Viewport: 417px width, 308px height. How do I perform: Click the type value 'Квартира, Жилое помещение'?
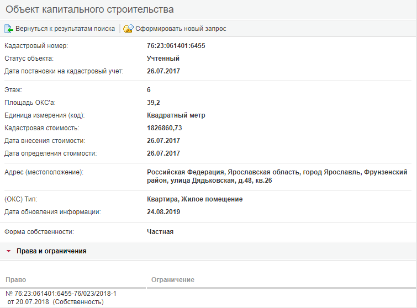pyautogui.click(x=194, y=199)
